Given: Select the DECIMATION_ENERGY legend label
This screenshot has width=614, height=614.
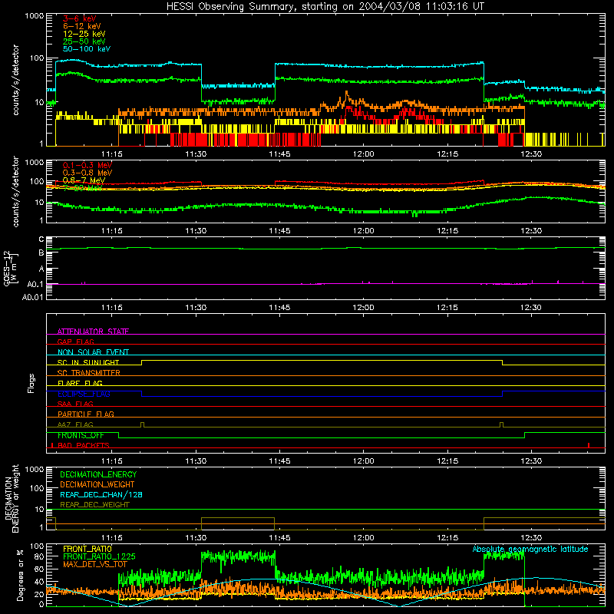Looking at the screenshot, I should click(x=98, y=474).
